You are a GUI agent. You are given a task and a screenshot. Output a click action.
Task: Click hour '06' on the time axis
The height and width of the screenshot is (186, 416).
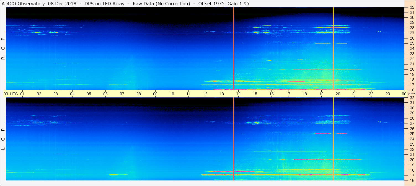(105, 94)
